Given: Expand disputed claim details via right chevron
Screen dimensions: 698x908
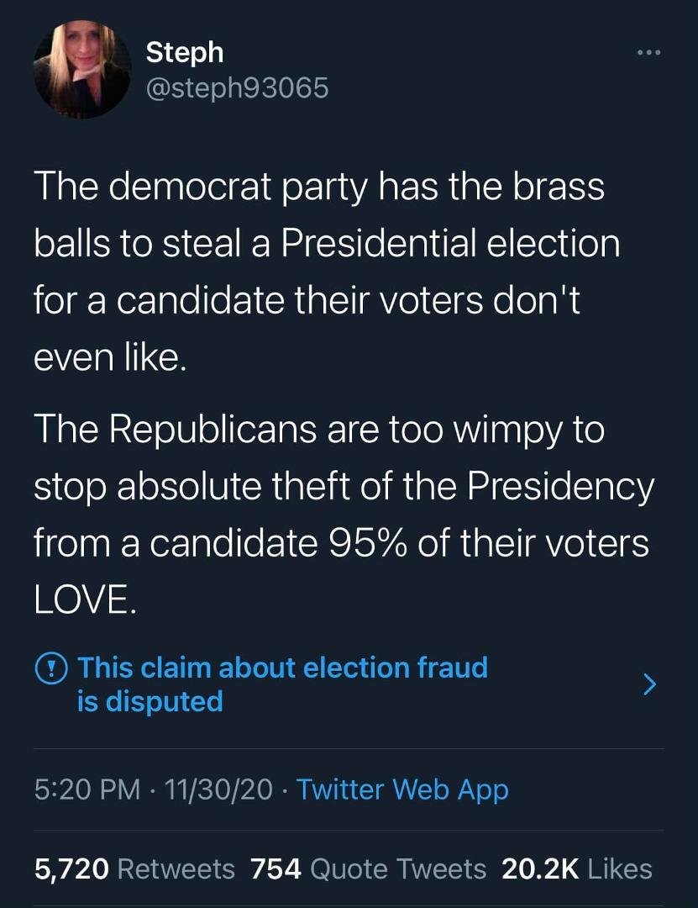Looking at the screenshot, I should point(650,684).
